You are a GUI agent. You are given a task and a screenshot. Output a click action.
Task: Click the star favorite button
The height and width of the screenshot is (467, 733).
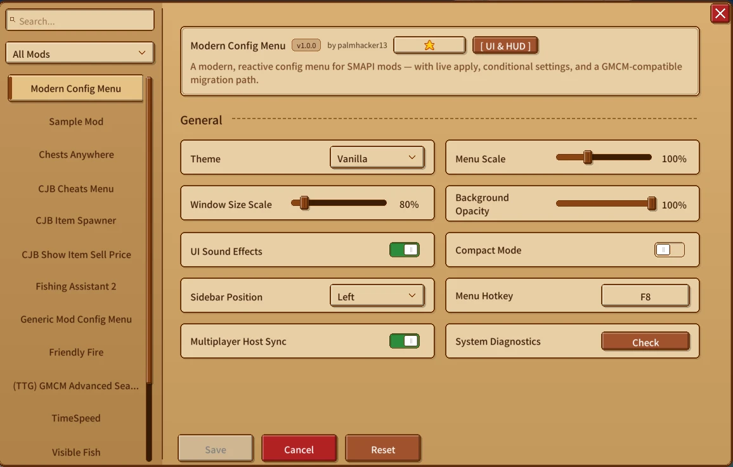pyautogui.click(x=429, y=45)
